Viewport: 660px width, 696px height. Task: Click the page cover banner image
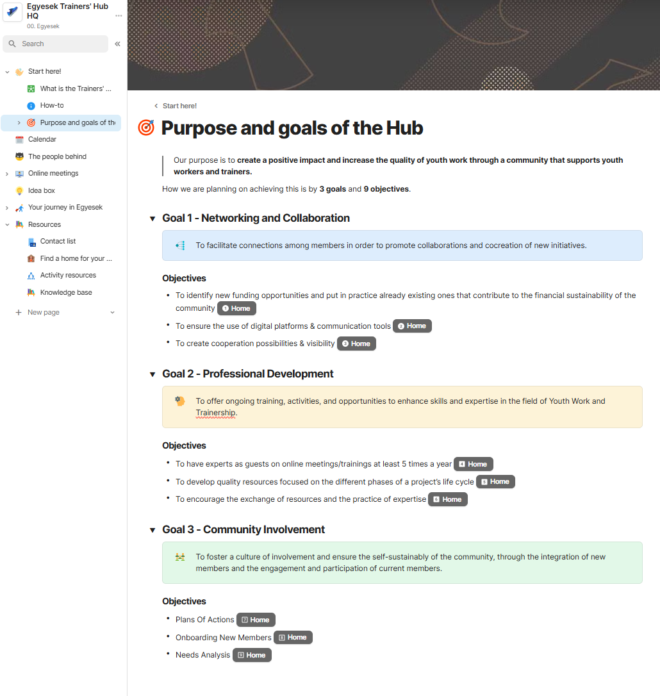pyautogui.click(x=393, y=45)
